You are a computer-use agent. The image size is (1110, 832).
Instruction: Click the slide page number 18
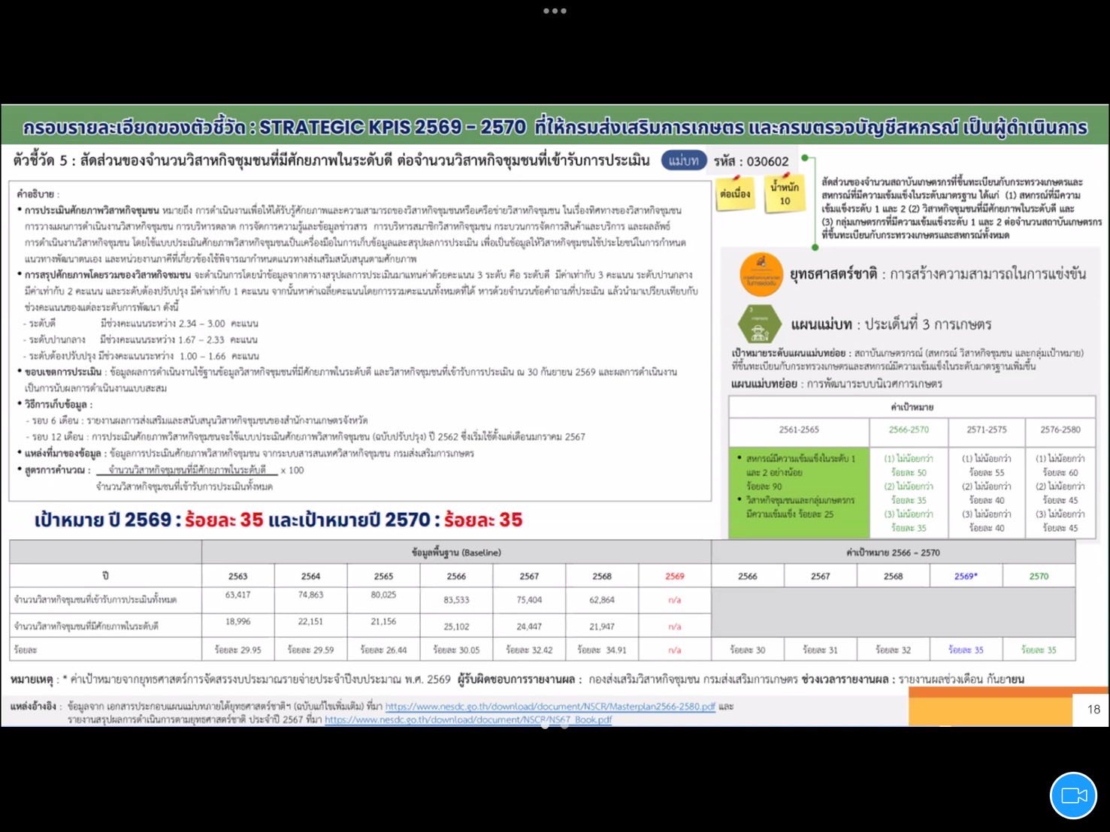(x=1093, y=709)
